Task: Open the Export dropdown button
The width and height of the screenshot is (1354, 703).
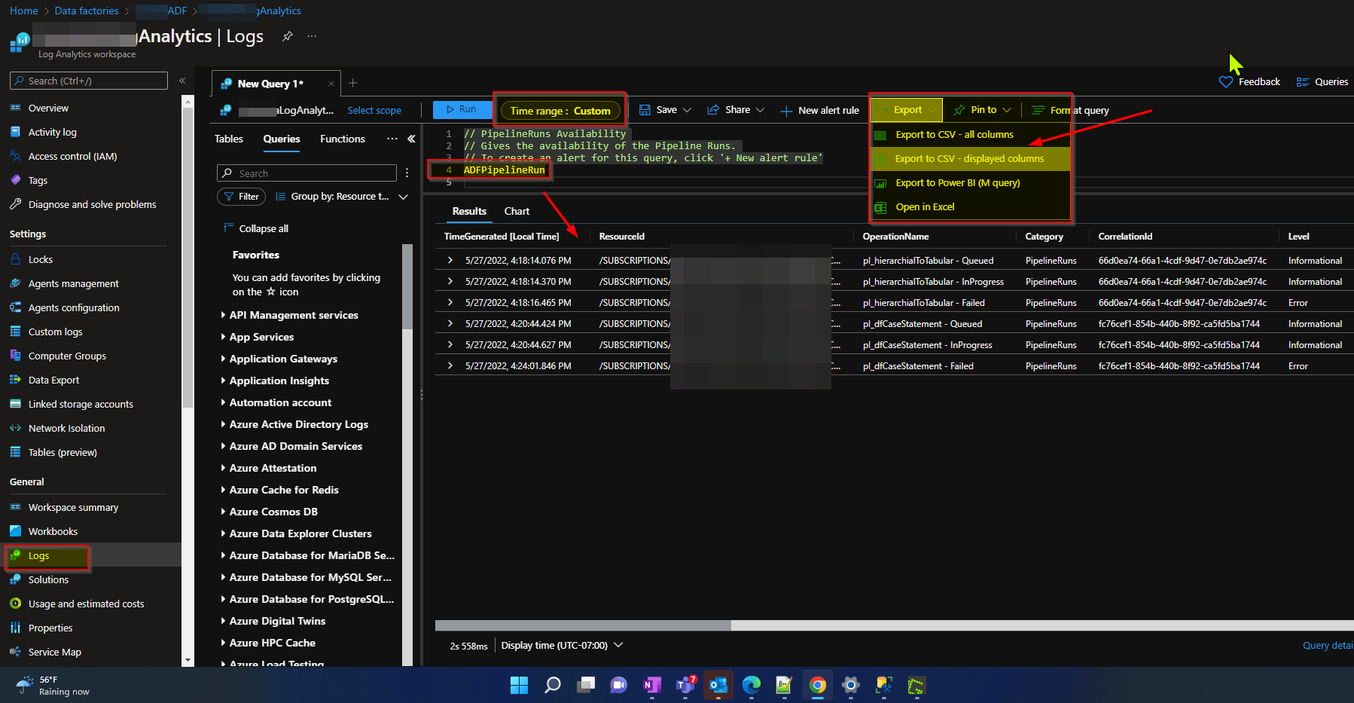Action: point(907,110)
